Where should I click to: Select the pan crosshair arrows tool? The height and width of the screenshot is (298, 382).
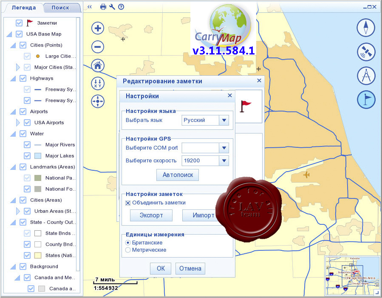(x=98, y=101)
